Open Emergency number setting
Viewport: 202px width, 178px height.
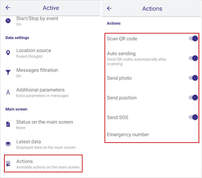(152, 134)
